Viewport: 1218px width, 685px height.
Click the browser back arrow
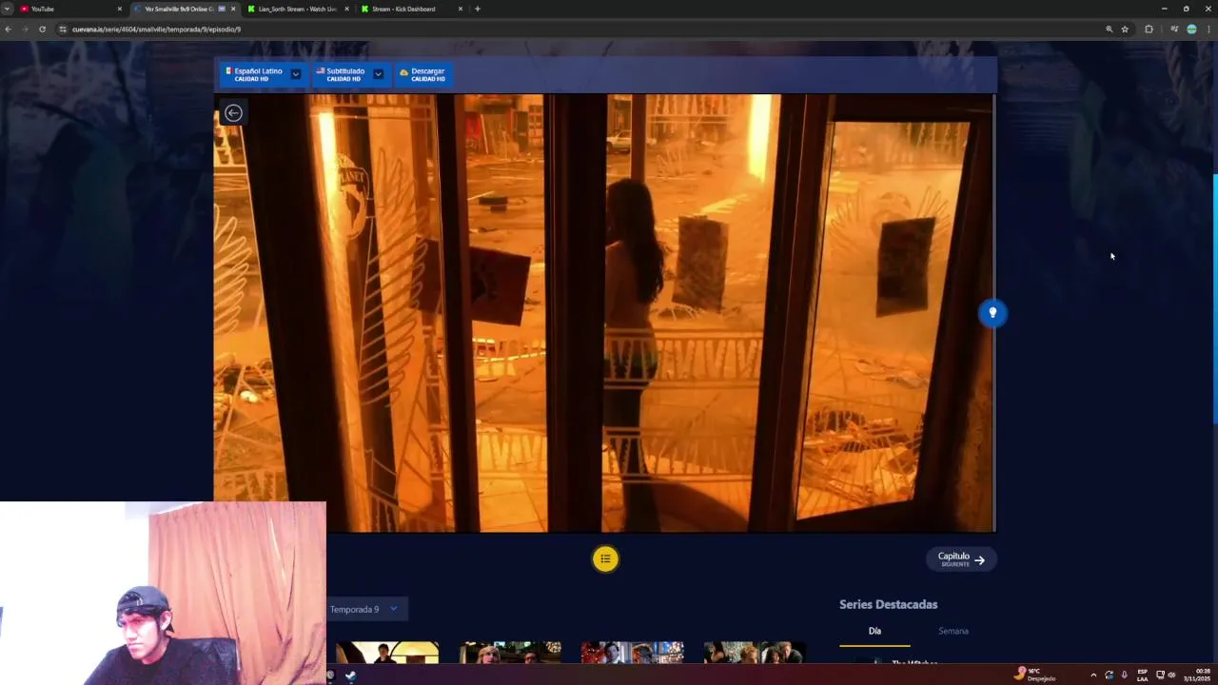[x=9, y=29]
